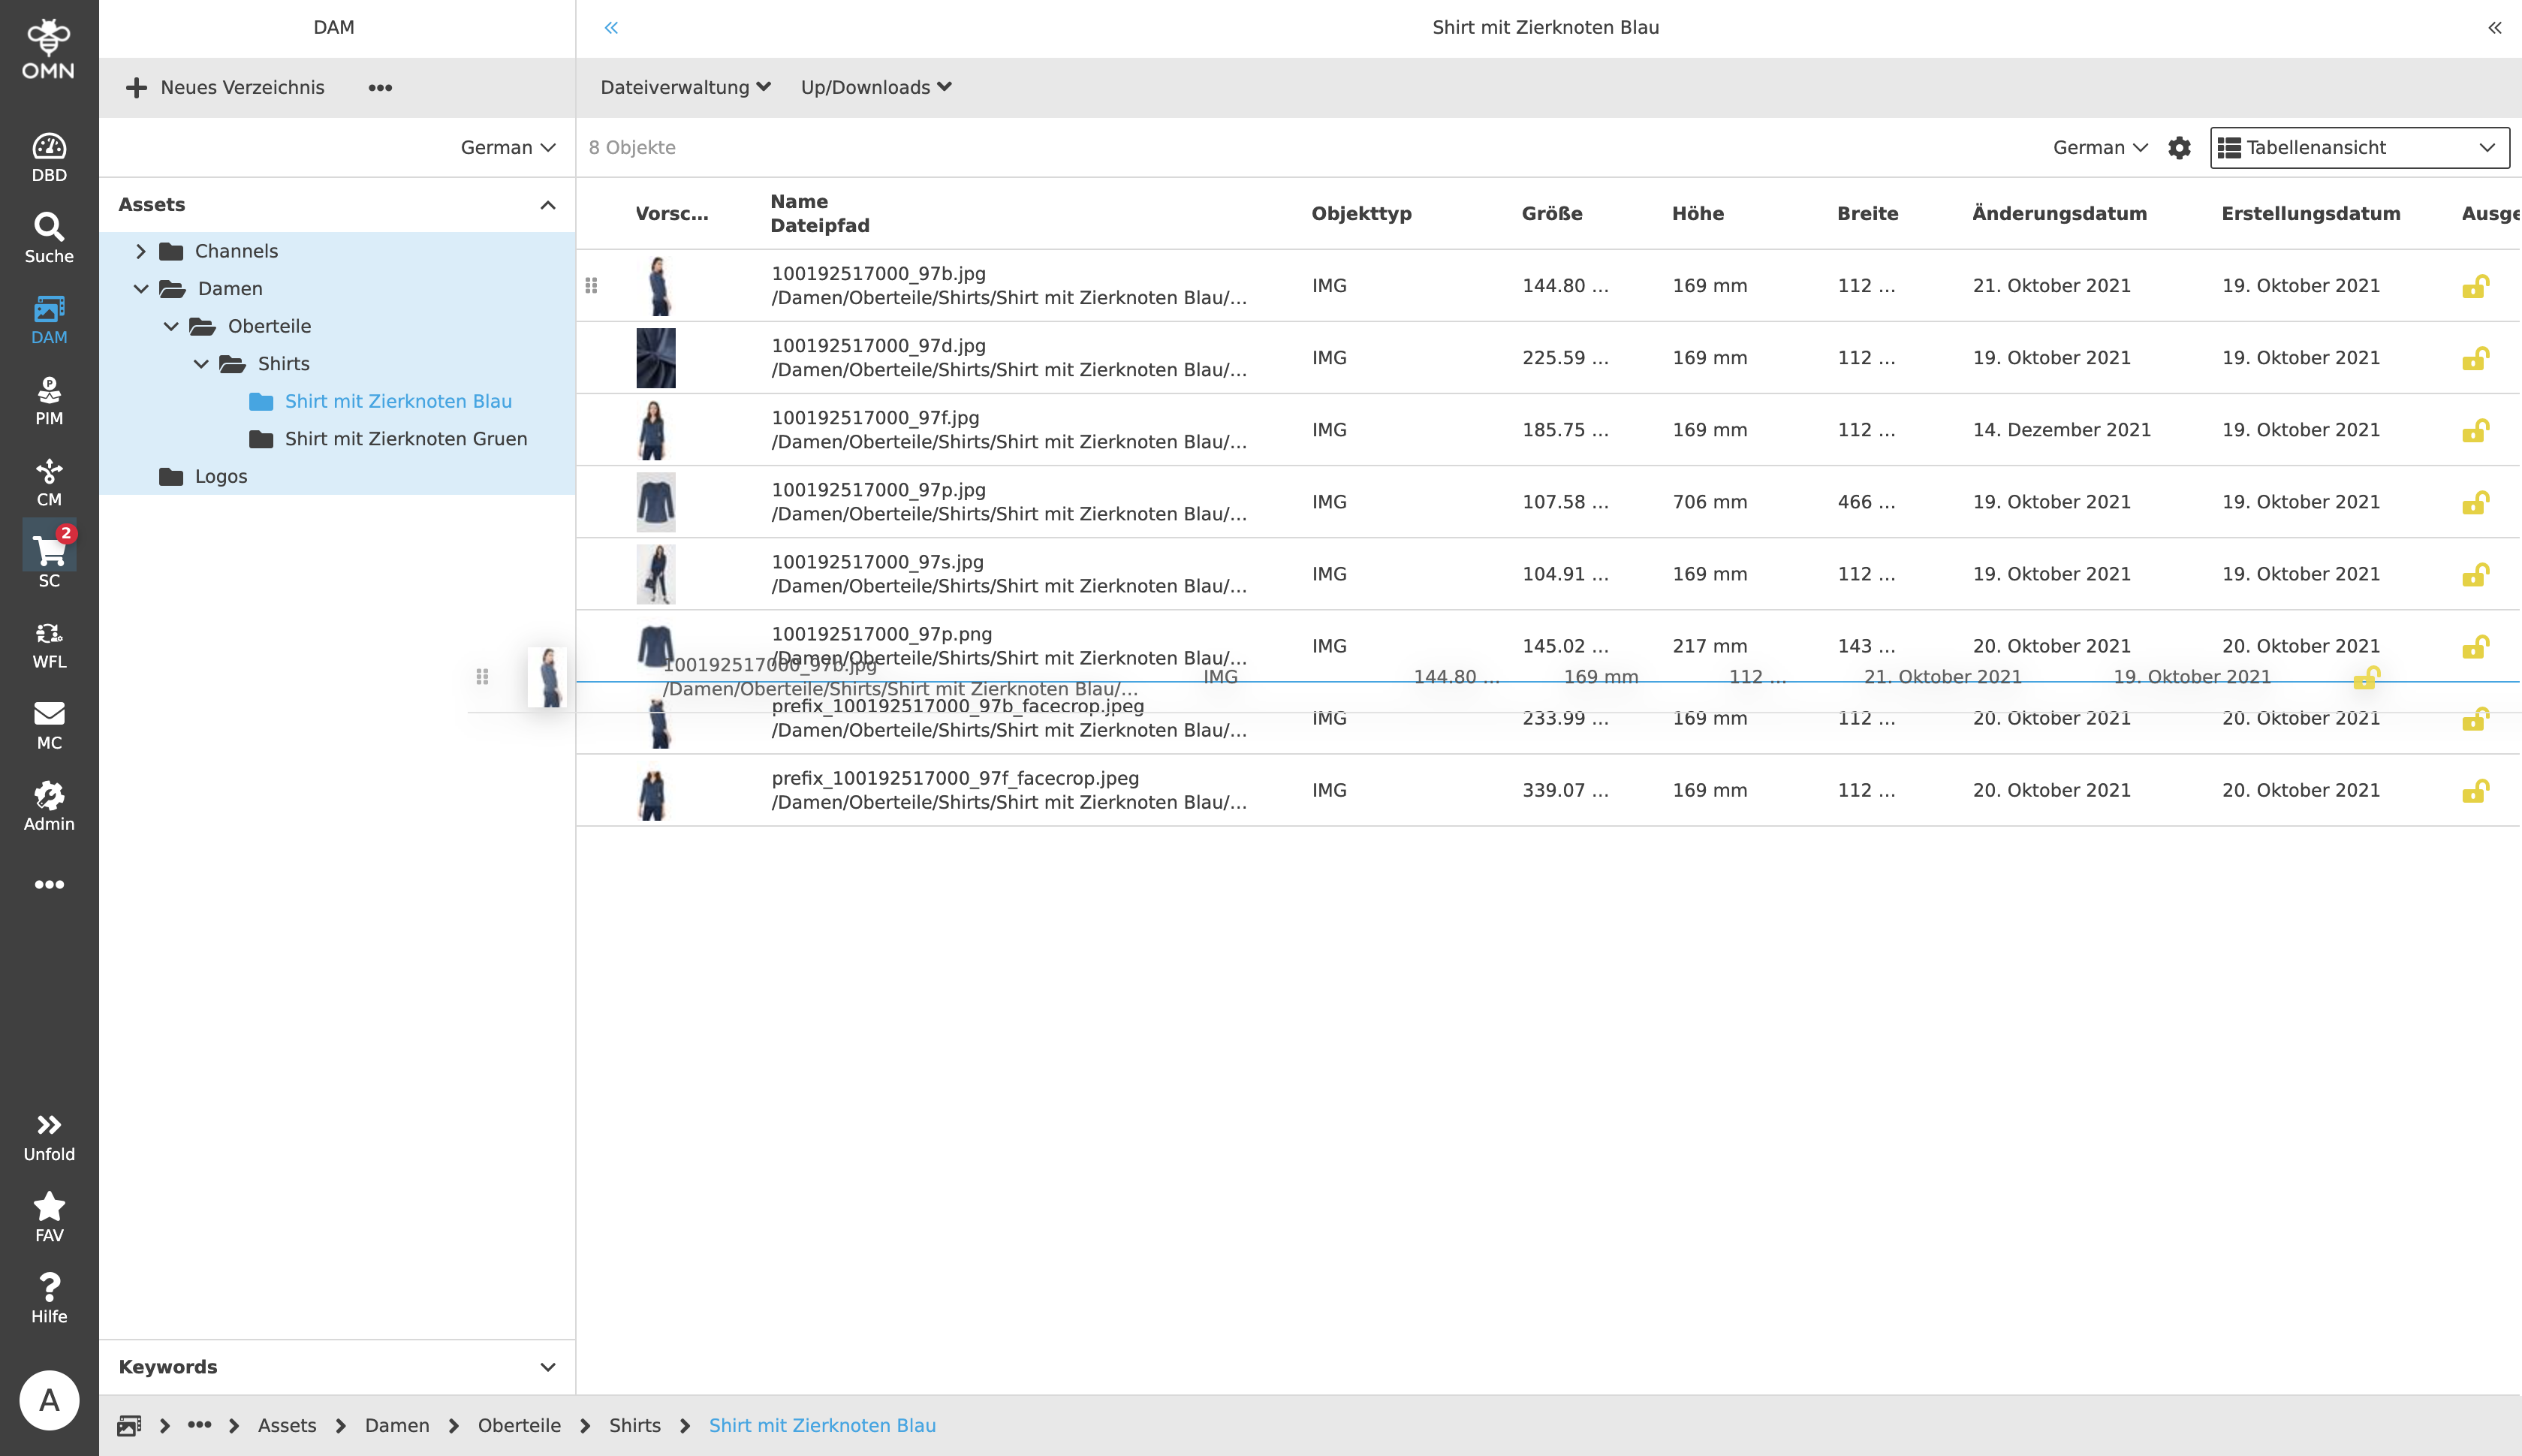Open the Dateiverwaltung menu
This screenshot has width=2522, height=1456.
685,88
